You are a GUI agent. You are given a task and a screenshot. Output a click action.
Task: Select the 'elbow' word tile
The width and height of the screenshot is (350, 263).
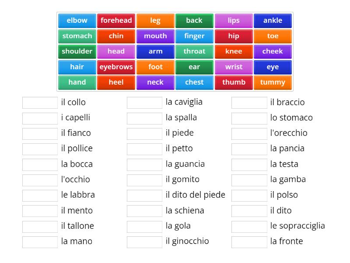point(77,20)
